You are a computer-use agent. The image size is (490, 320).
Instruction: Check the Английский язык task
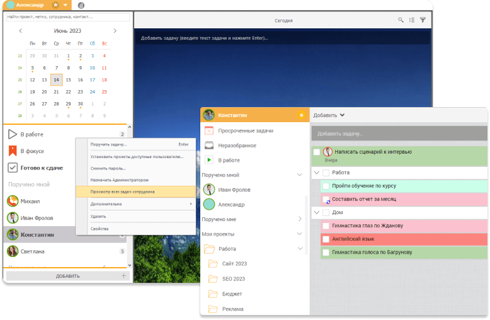click(326, 239)
